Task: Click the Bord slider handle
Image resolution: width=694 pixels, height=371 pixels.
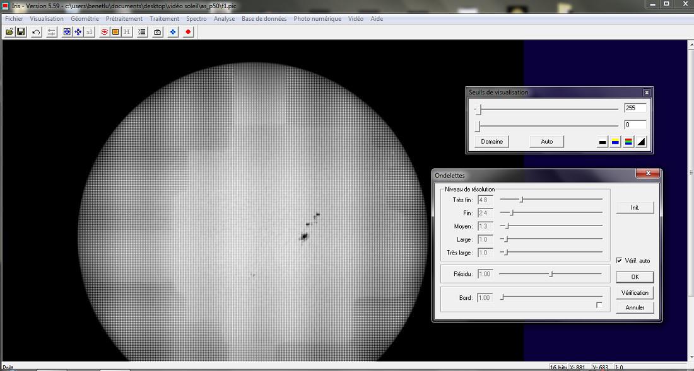Action: pyautogui.click(x=502, y=297)
